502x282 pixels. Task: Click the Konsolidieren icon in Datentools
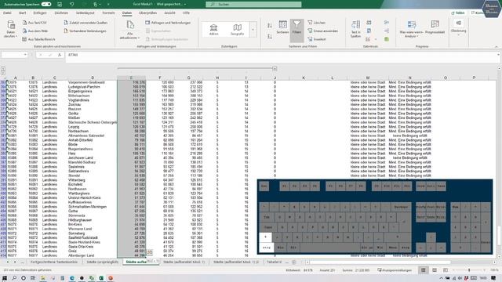click(x=387, y=23)
